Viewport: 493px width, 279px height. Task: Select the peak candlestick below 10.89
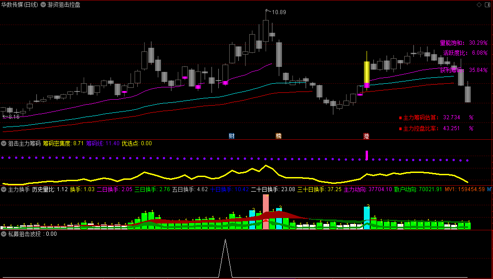(266, 31)
